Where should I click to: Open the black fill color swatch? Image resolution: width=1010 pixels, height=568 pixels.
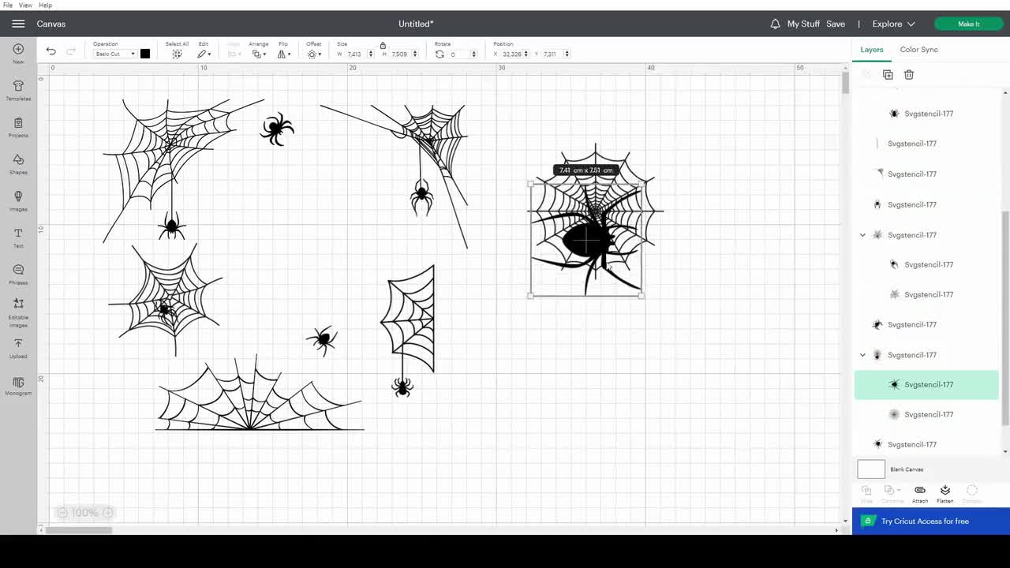tap(144, 54)
